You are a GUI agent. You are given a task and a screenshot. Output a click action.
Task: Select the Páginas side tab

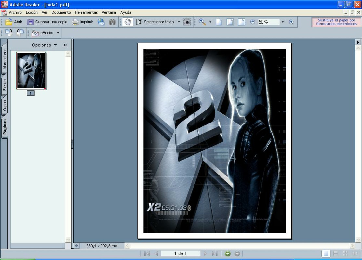[x=5, y=127]
